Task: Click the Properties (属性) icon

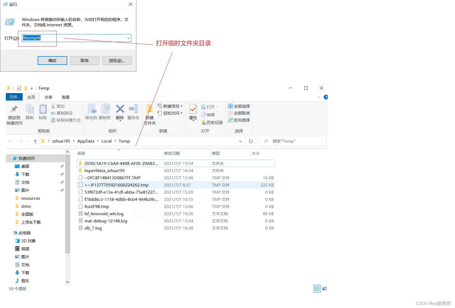Action: (x=193, y=109)
